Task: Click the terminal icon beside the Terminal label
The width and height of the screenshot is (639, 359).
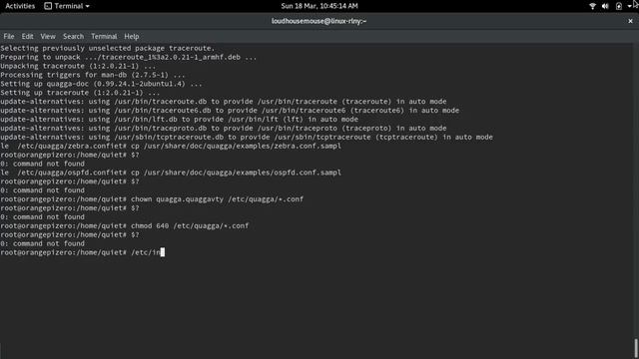Action: tap(48, 6)
